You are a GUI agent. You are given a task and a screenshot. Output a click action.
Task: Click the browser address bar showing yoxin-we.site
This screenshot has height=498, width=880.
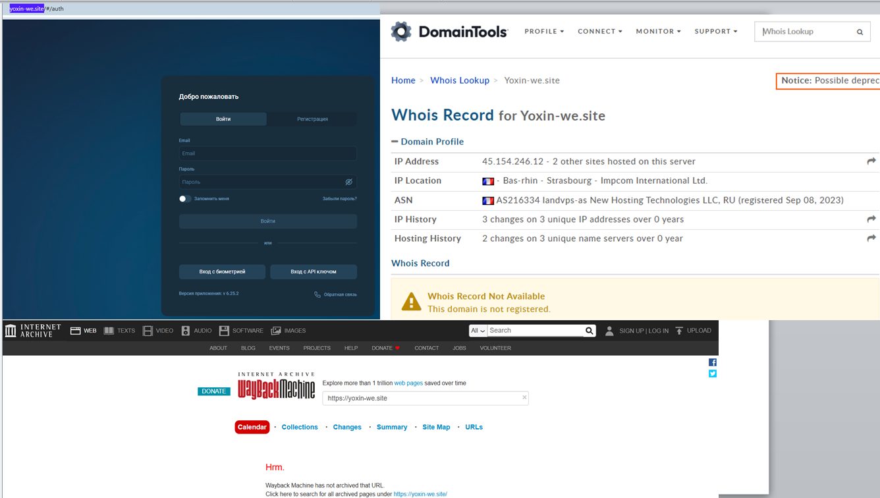pos(191,9)
